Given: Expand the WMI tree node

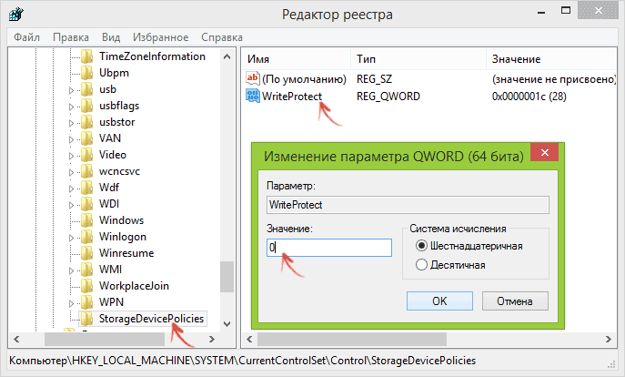Looking at the screenshot, I should tap(71, 270).
